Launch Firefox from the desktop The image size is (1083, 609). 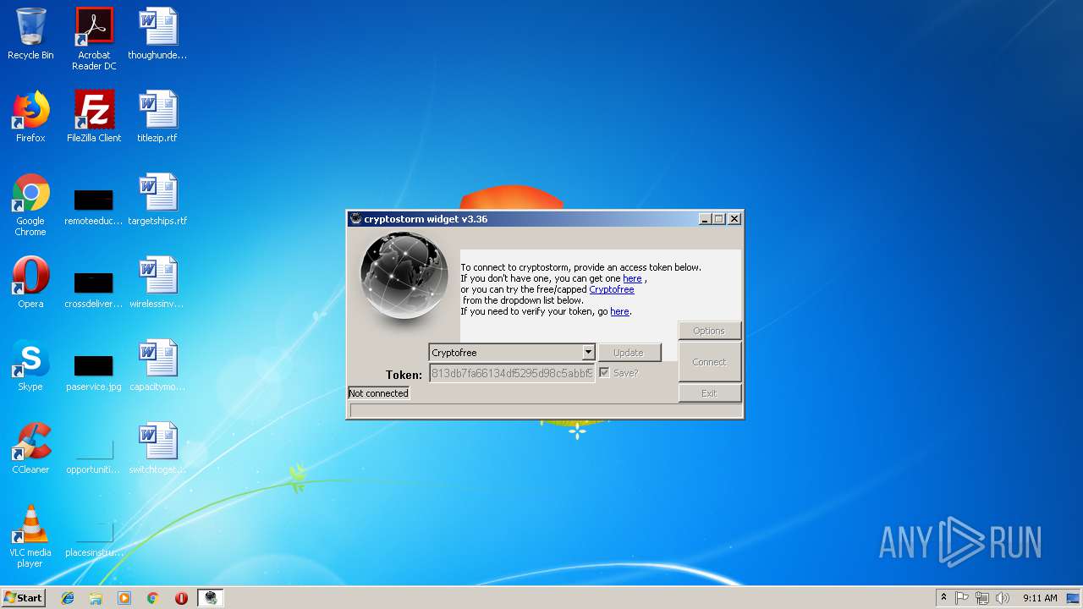[30, 117]
